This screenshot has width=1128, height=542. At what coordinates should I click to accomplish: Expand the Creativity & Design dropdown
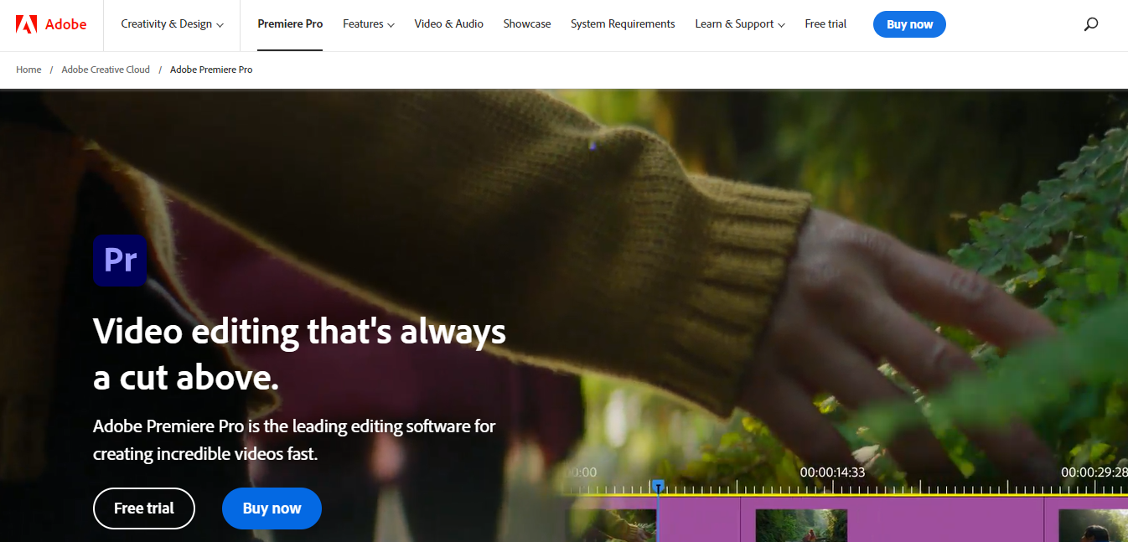[172, 24]
